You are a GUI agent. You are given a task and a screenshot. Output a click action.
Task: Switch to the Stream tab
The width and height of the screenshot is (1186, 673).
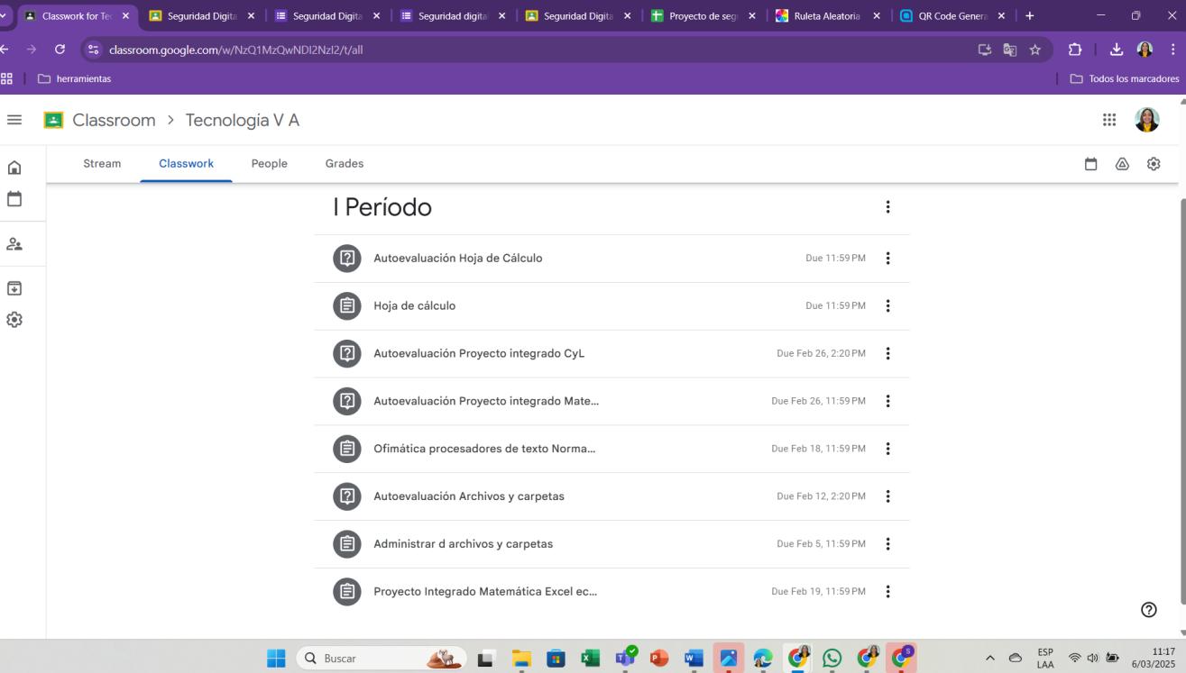(x=102, y=164)
